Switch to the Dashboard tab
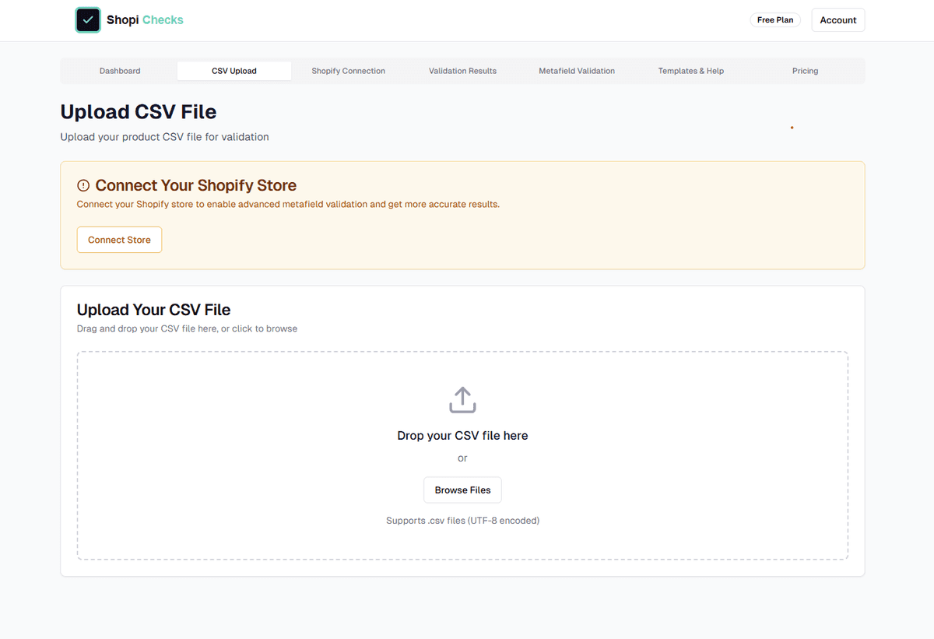Viewport: 934px width, 639px height. pyautogui.click(x=120, y=71)
